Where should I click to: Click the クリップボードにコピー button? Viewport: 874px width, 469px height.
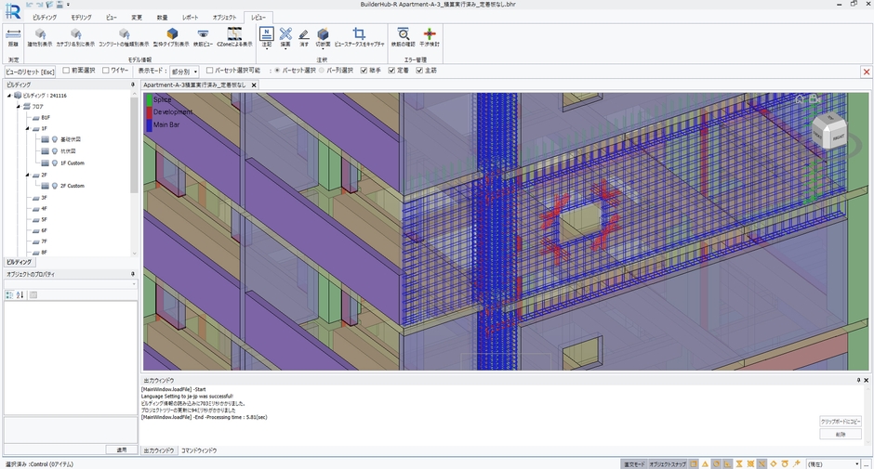pyautogui.click(x=841, y=421)
